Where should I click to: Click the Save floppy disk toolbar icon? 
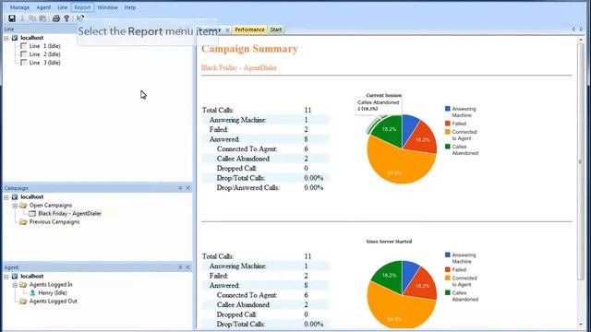click(x=12, y=18)
